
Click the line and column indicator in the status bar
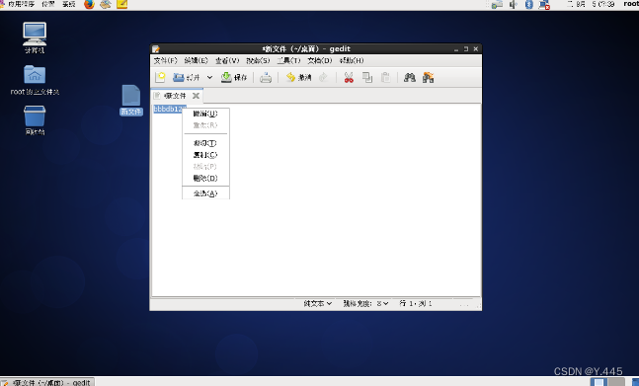click(x=415, y=303)
